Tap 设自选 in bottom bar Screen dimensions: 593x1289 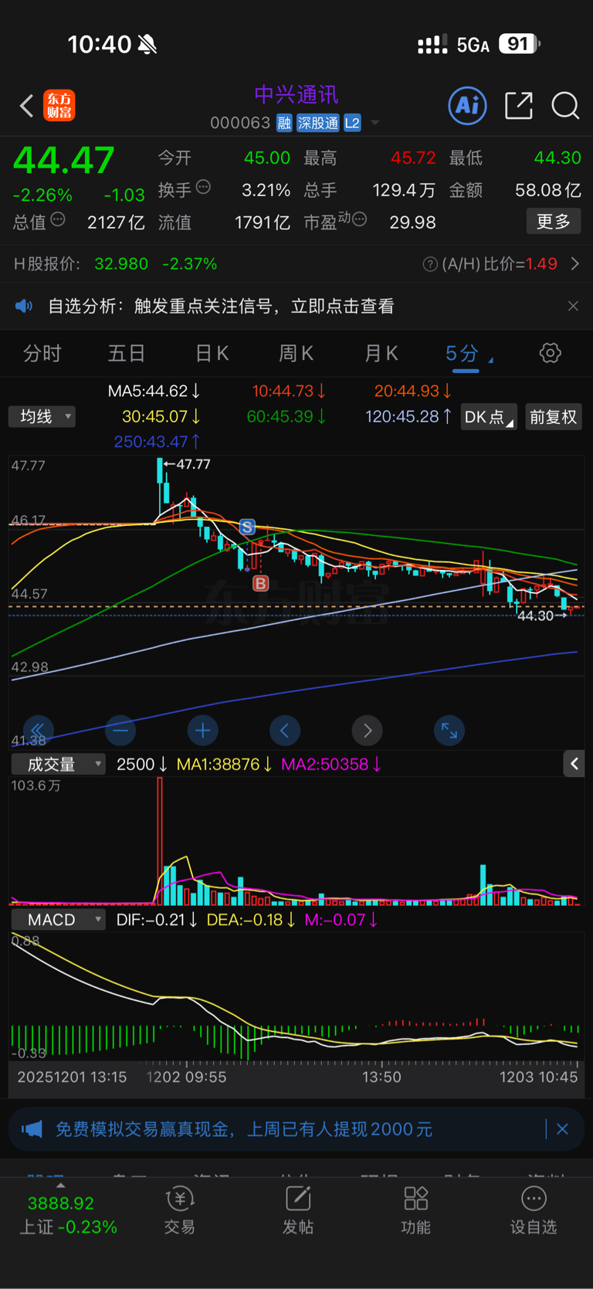pyautogui.click(x=534, y=1211)
